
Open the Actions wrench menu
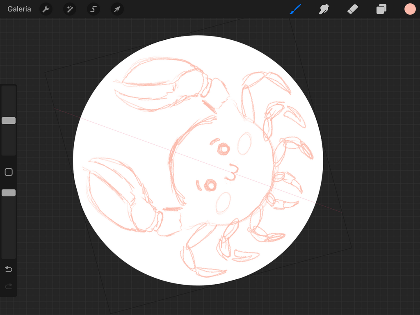46,9
